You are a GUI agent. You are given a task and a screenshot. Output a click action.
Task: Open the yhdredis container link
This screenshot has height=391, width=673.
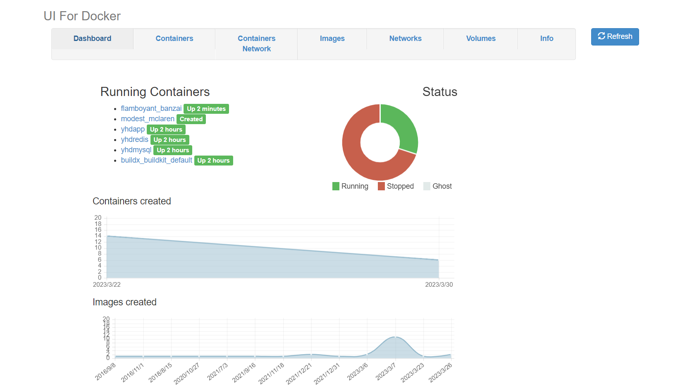tap(134, 139)
